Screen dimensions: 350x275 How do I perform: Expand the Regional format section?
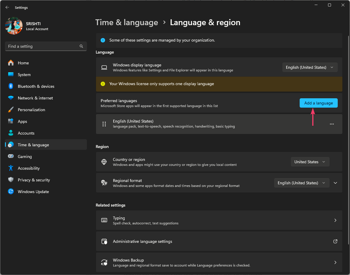point(335,183)
